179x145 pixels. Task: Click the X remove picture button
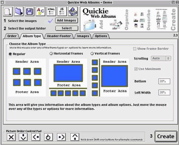coord(11,137)
